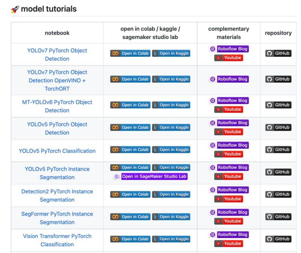The image size is (301, 253).
Task: Click Open in Colab badge for YOLOv5 Object Detection
Action: click(130, 127)
